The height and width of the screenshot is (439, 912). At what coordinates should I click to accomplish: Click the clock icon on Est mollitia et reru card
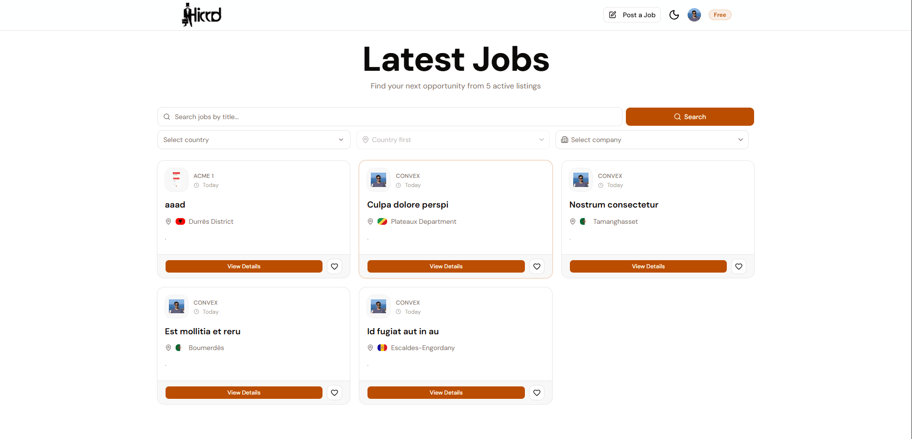(196, 312)
